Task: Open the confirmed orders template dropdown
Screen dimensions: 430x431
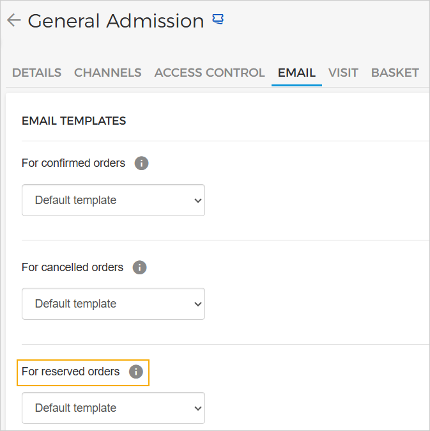Action: [113, 200]
